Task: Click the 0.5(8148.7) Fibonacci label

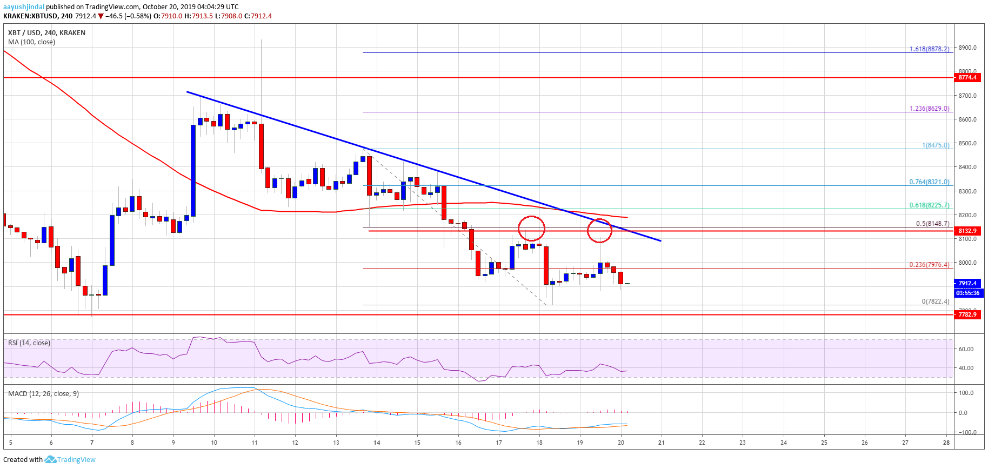Action: tap(932, 224)
